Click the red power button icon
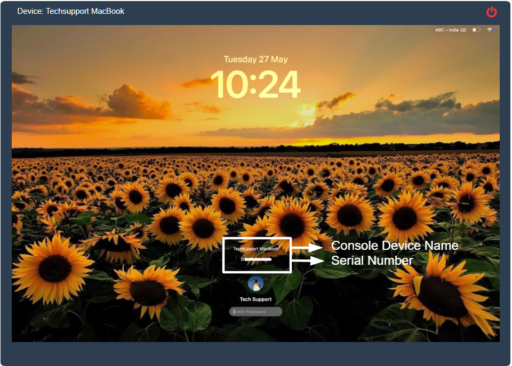Image resolution: width=512 pixels, height=366 pixels. pos(491,12)
